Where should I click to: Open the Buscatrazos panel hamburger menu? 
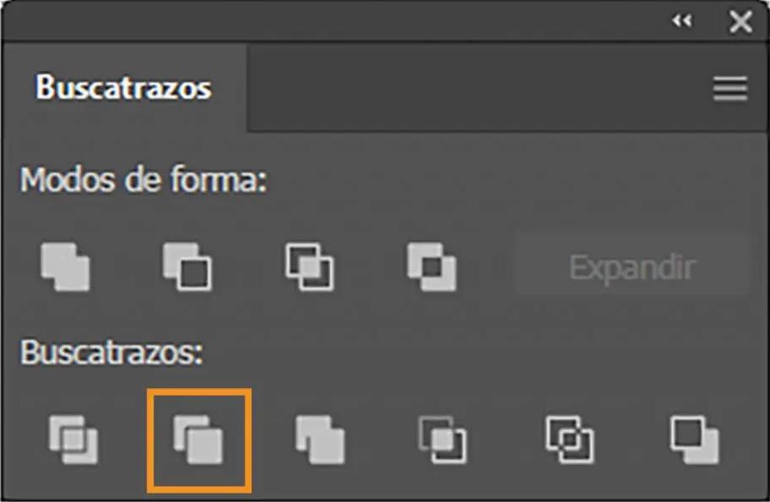[730, 89]
